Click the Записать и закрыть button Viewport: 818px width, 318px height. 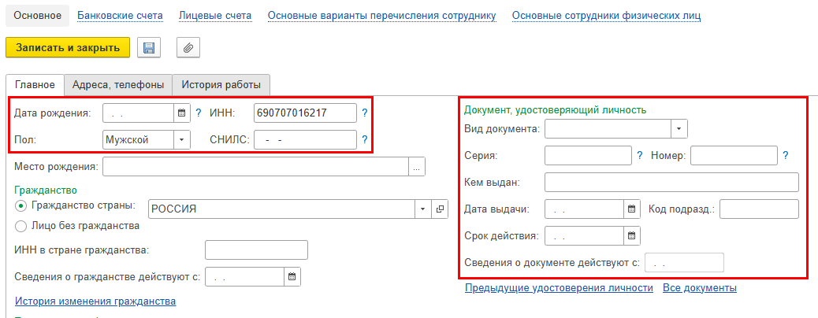pyautogui.click(x=68, y=48)
